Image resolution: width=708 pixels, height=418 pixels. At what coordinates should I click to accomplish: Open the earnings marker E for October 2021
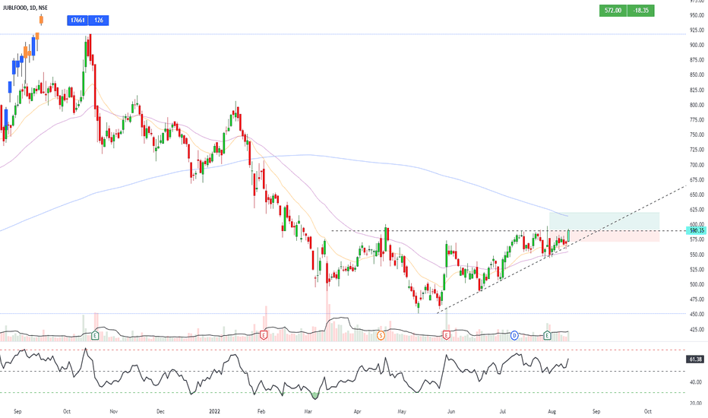coord(95,335)
